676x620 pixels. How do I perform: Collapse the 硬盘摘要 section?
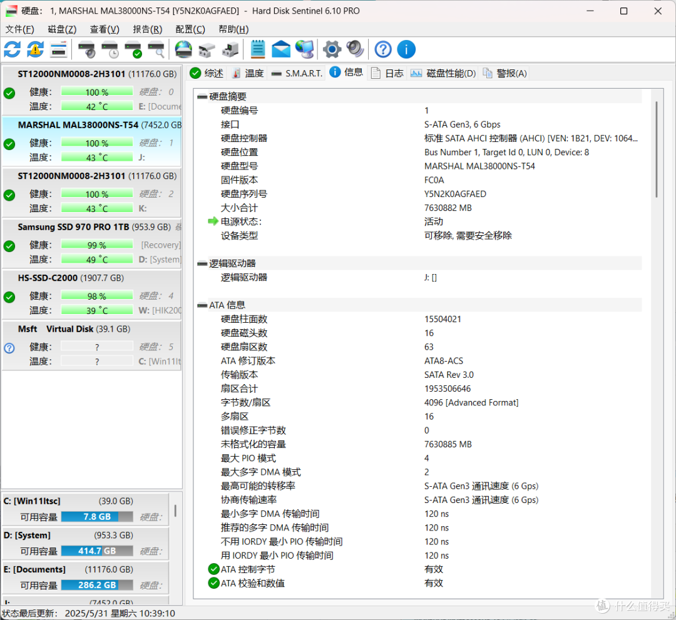(x=202, y=96)
